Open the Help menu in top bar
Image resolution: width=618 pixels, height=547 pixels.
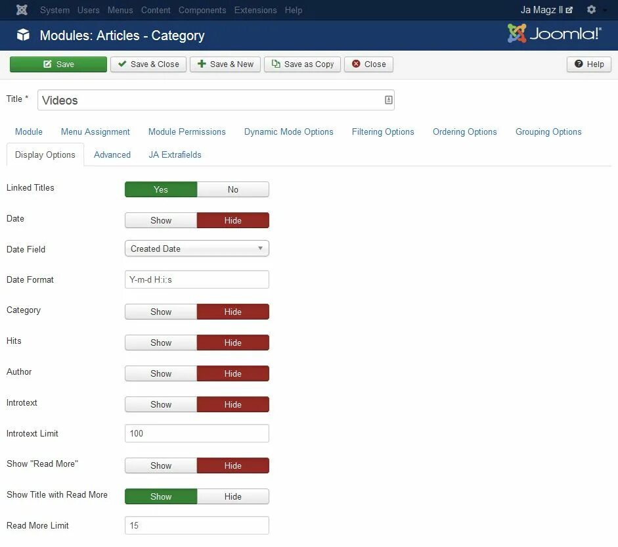click(x=294, y=11)
